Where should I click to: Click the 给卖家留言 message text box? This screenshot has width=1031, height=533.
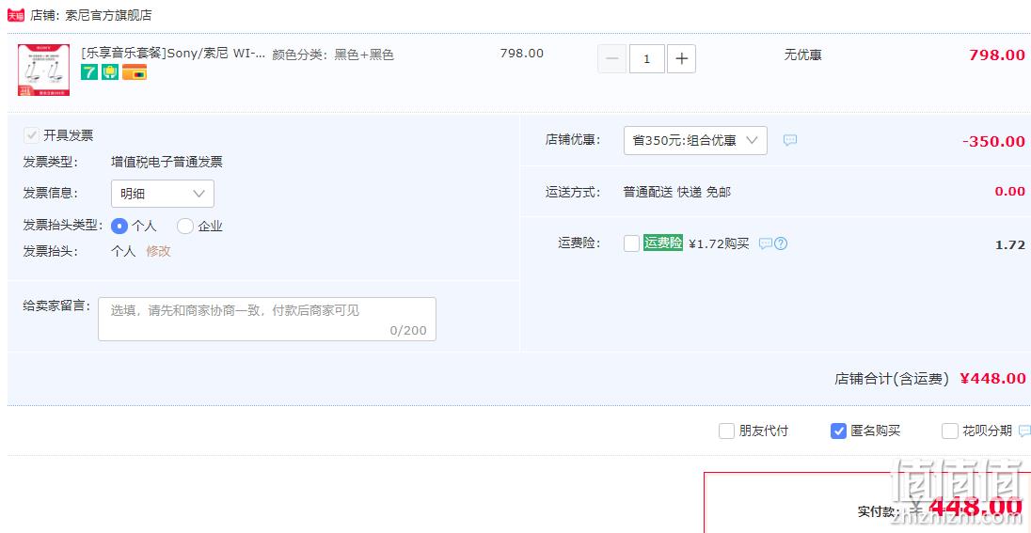coord(267,319)
